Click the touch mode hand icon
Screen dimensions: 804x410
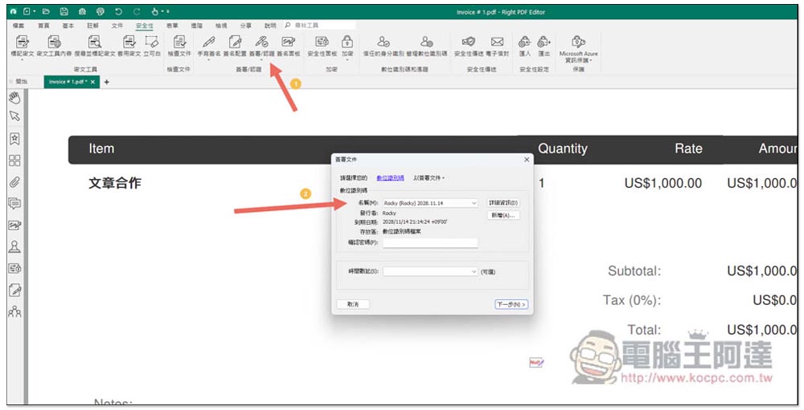(x=155, y=11)
